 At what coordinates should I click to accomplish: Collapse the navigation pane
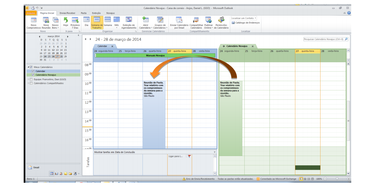pos(78,35)
